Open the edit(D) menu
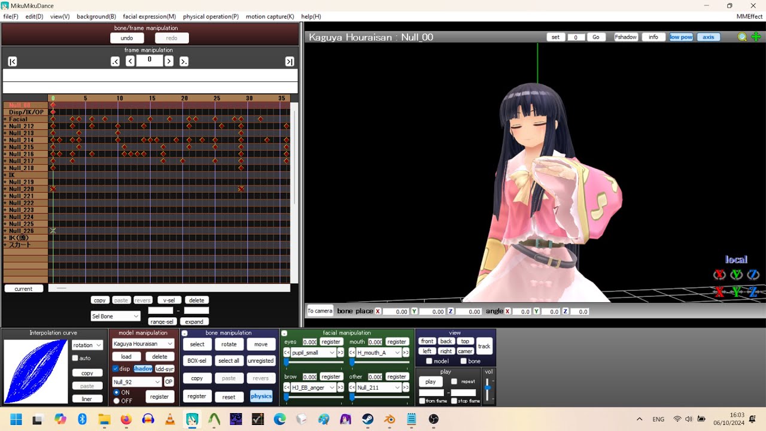Viewport: 766px width, 431px height. [x=34, y=17]
